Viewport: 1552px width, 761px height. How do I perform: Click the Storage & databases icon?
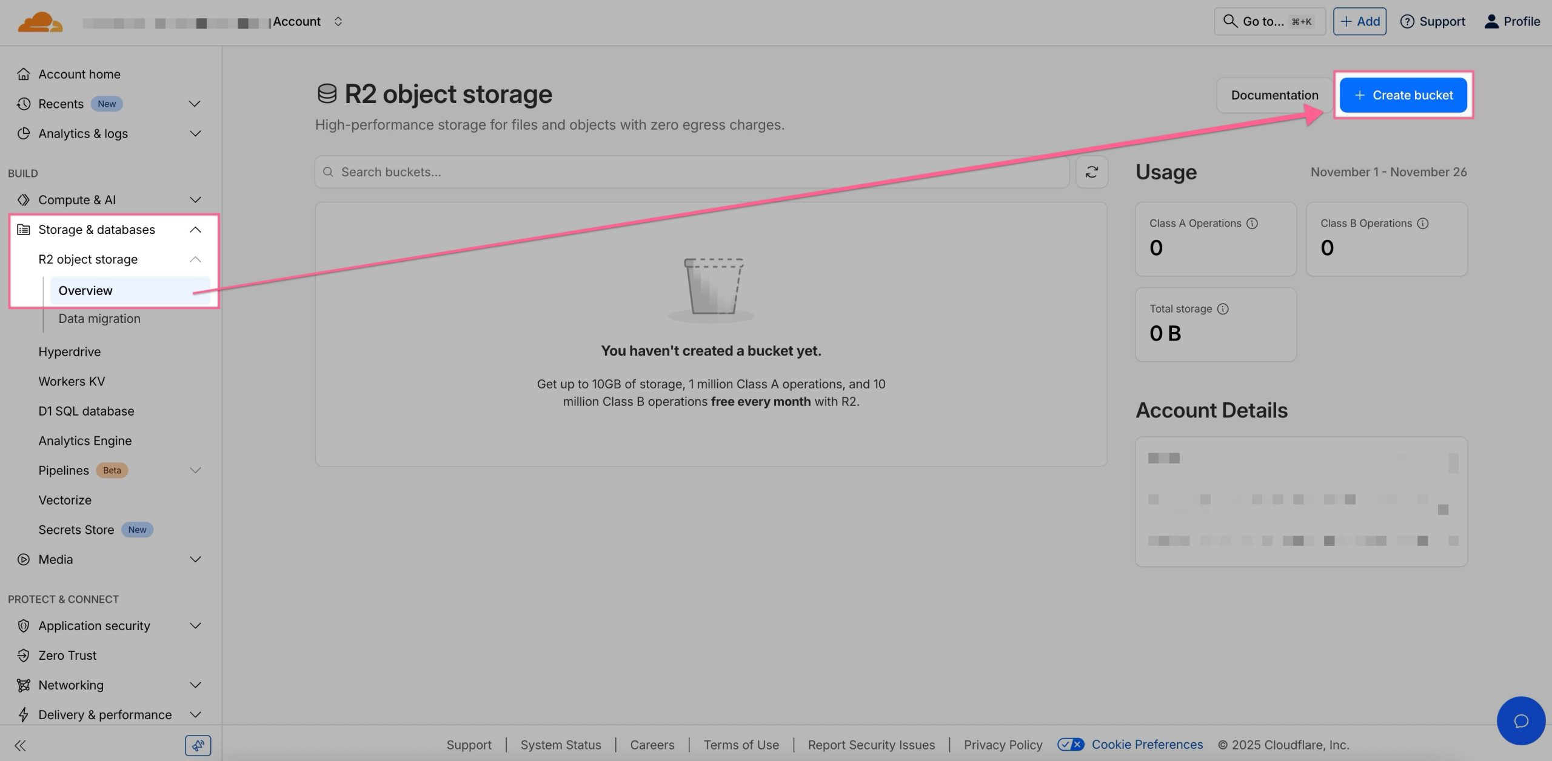coord(24,229)
